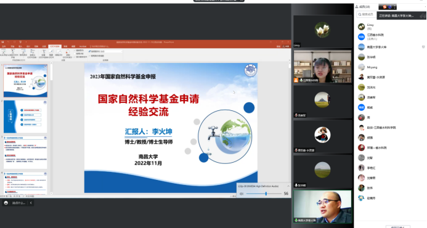Switch to the 设计 (Design) tab
The height and width of the screenshot is (228, 427).
[x=28, y=47]
